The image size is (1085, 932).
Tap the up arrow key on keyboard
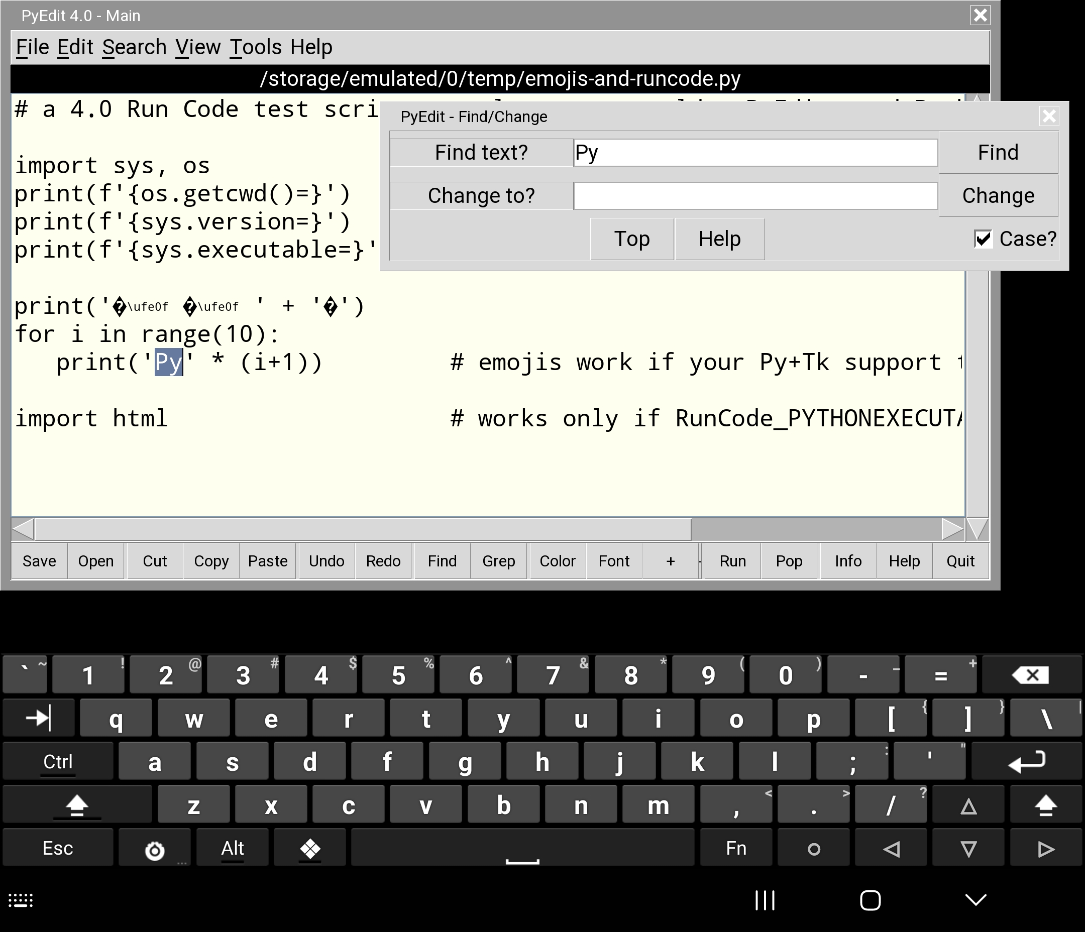(969, 806)
